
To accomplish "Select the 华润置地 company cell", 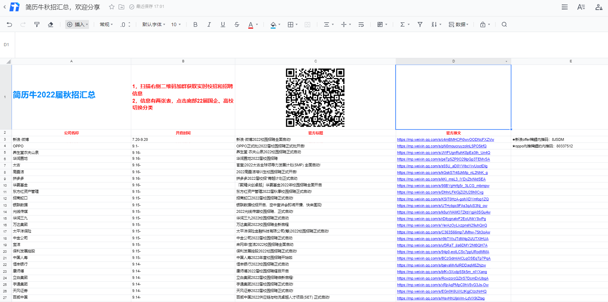I will [x=71, y=159].
